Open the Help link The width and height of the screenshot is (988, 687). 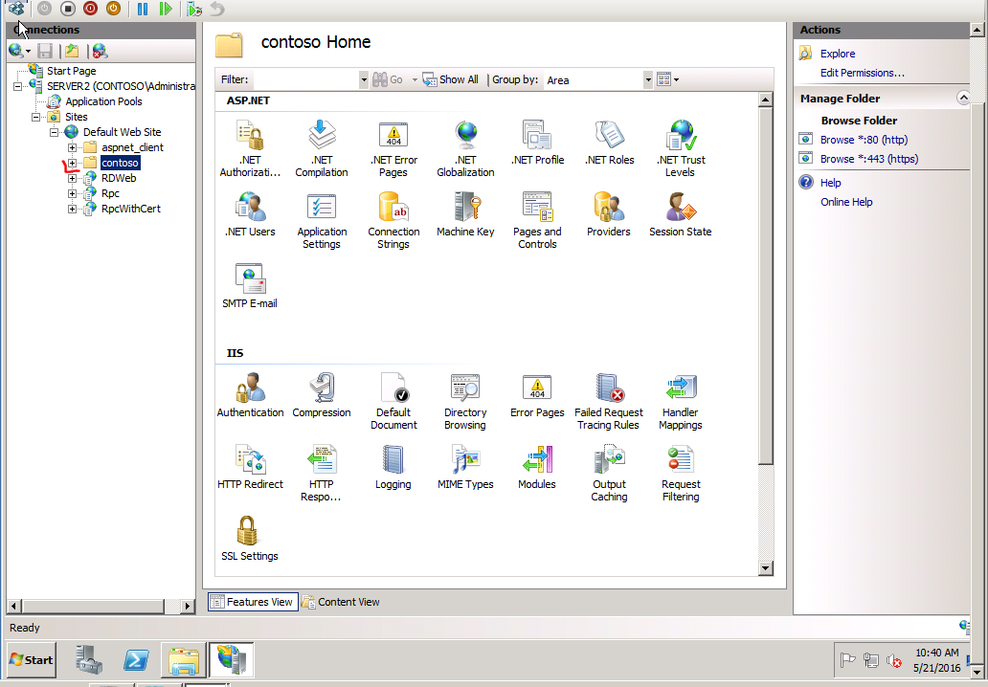830,183
